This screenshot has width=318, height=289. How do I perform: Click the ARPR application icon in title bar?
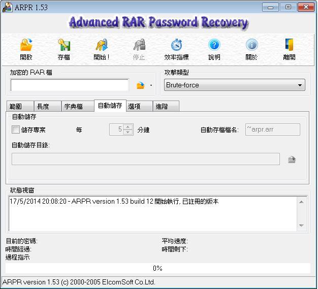tap(8, 7)
